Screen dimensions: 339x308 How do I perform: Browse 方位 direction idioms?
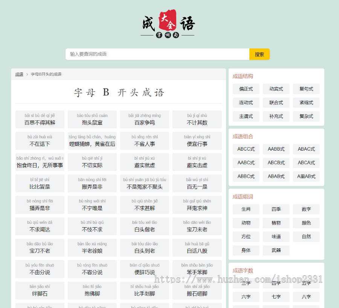click(x=246, y=237)
